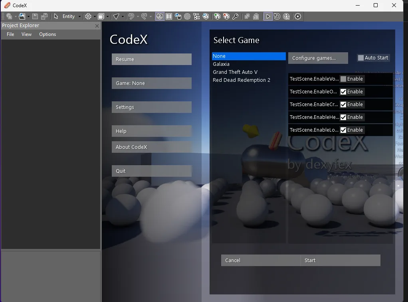Expand the triangle render mode dropdown arrow
The width and height of the screenshot is (408, 302).
(x=123, y=16)
